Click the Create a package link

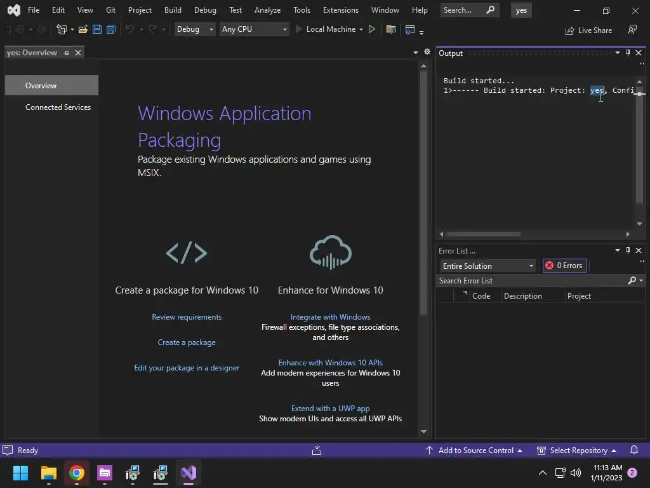(187, 342)
